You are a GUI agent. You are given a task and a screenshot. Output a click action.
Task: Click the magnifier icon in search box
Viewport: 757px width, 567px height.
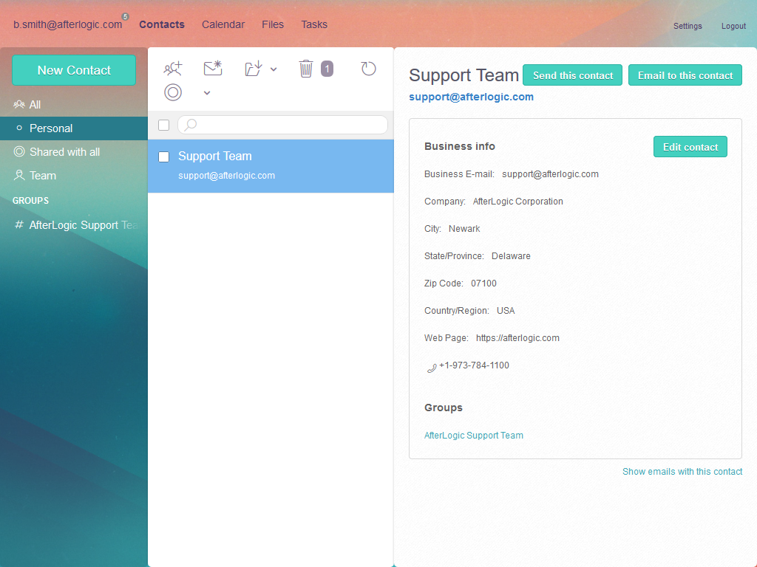click(x=191, y=125)
